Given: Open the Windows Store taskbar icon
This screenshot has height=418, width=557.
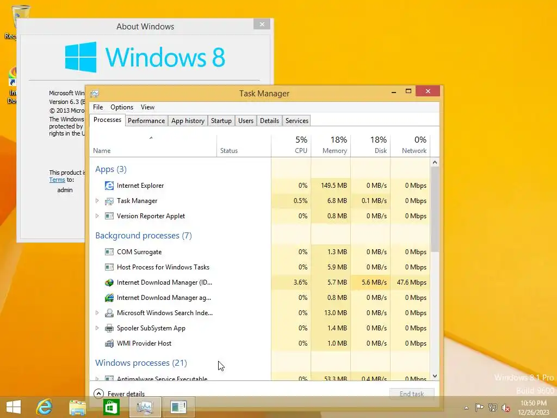Looking at the screenshot, I should click(x=111, y=407).
